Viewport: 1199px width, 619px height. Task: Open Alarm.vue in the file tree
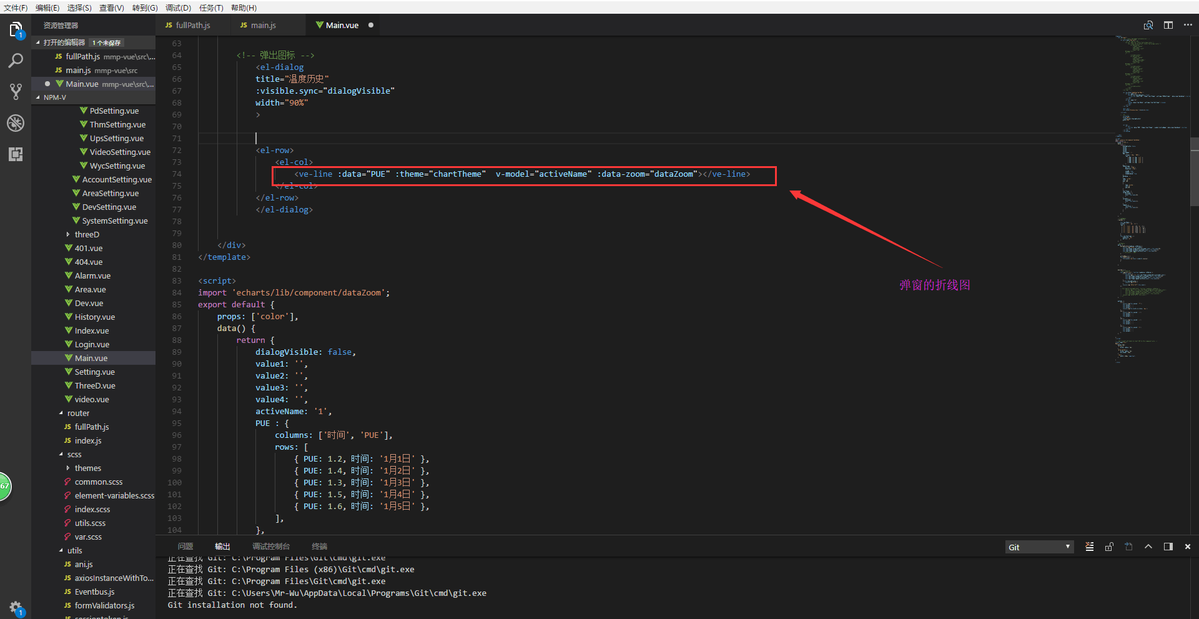pyautogui.click(x=94, y=276)
